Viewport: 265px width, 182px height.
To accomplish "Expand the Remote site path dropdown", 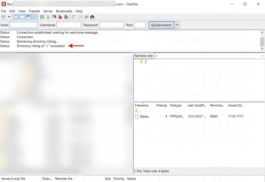I will click(262, 56).
